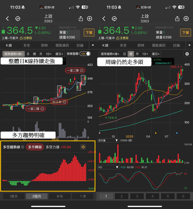The image size is (193, 209).
Task: Tap 390.0 high price label
Action: (176, 67)
